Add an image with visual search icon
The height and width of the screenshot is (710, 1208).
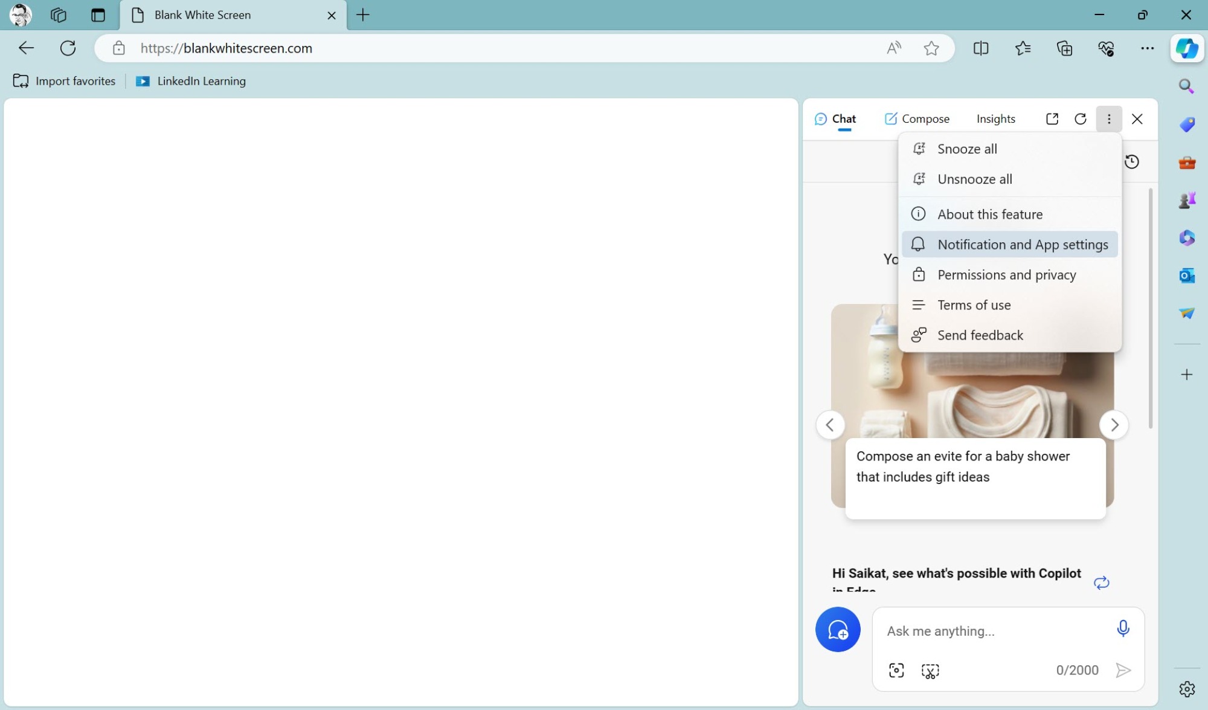coord(896,670)
